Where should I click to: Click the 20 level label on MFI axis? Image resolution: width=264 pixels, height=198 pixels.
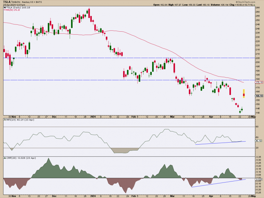coord(257,148)
